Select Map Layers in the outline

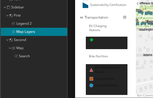coord(34,32)
